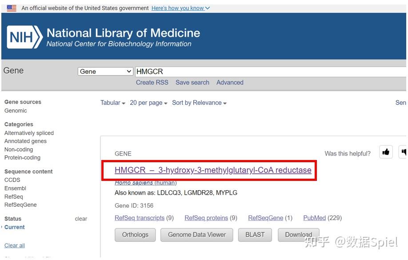Filter by Non-coding category

point(19,149)
